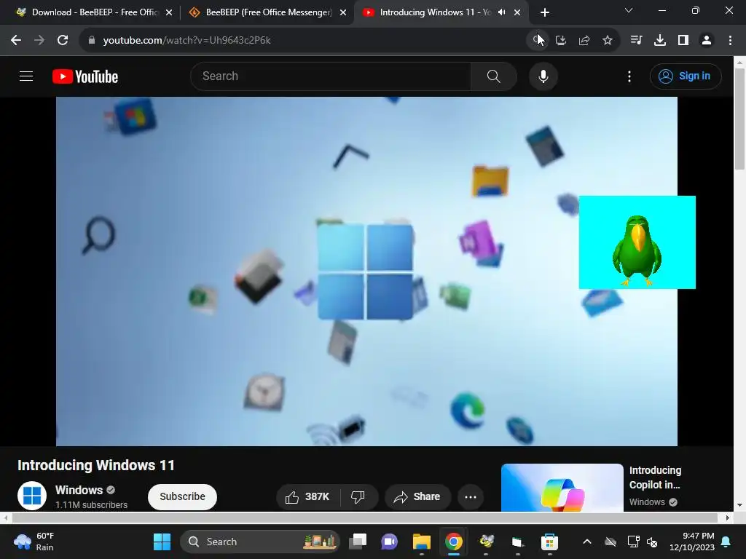
Task: Install app icon in address bar
Action: click(x=561, y=41)
